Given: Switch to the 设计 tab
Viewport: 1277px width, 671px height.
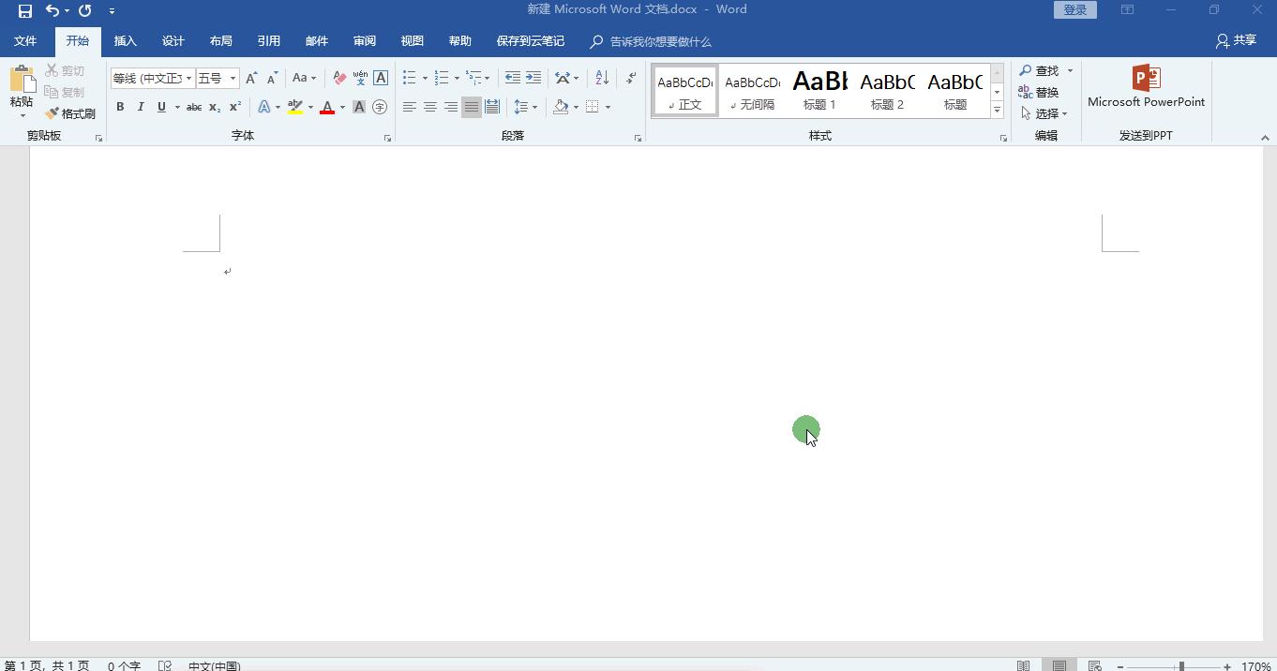Looking at the screenshot, I should pos(173,41).
